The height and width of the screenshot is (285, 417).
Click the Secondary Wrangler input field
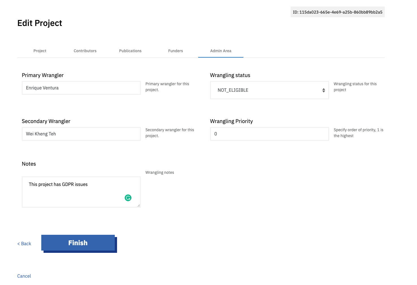(x=81, y=134)
